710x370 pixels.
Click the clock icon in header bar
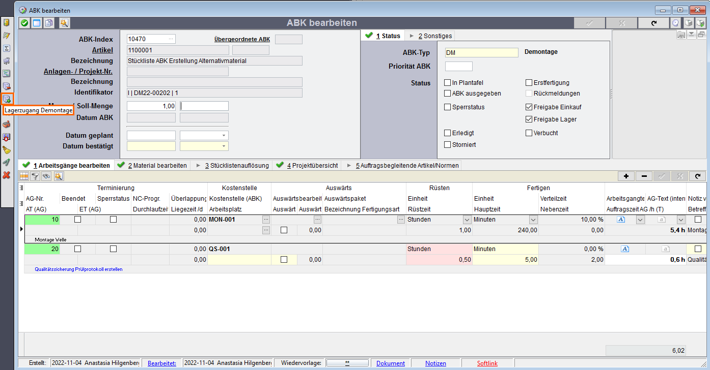pyautogui.click(x=675, y=23)
